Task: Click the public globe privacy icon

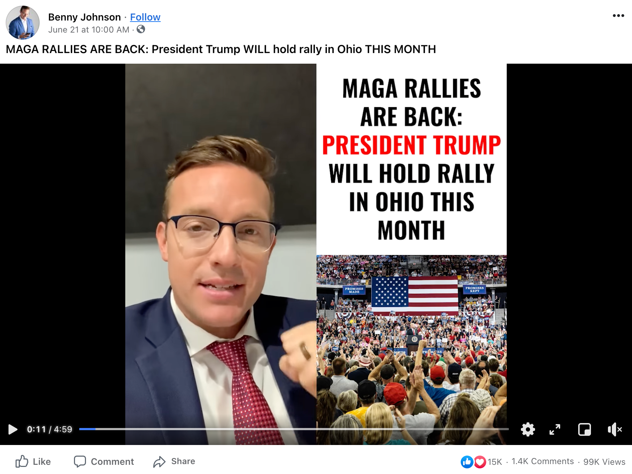Action: click(x=141, y=29)
